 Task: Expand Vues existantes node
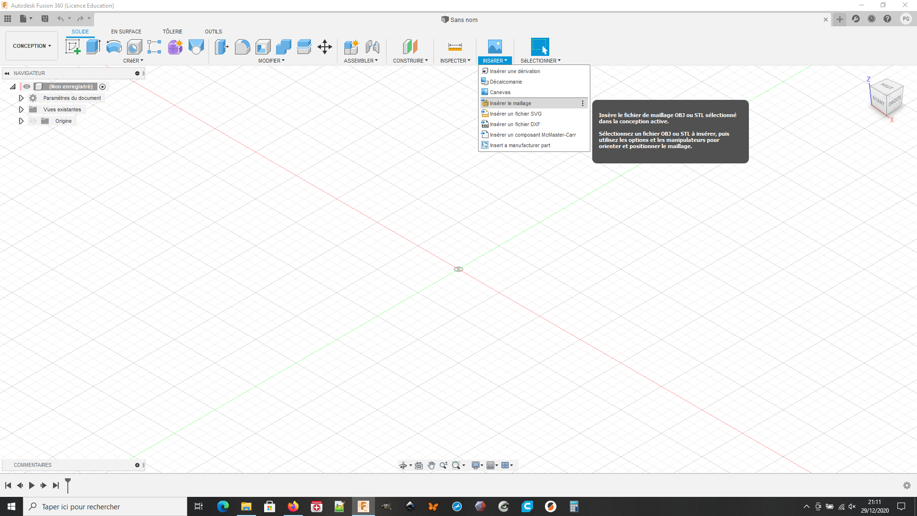tap(21, 109)
